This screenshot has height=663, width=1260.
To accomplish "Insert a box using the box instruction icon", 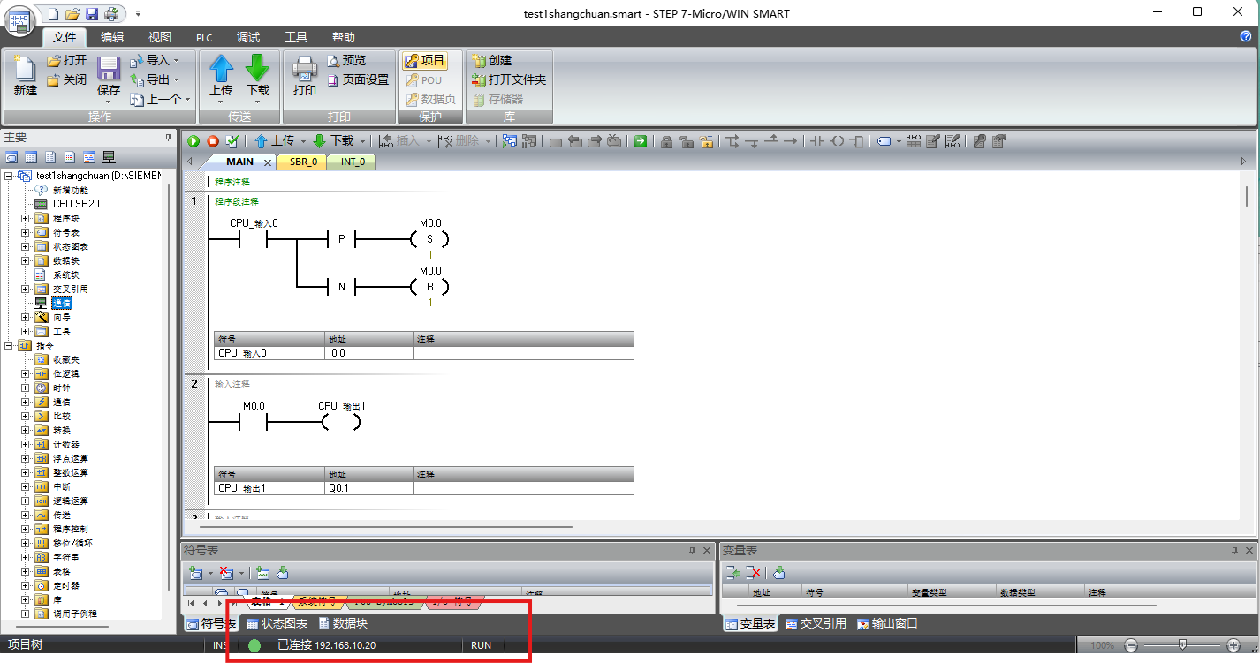I will (x=855, y=141).
